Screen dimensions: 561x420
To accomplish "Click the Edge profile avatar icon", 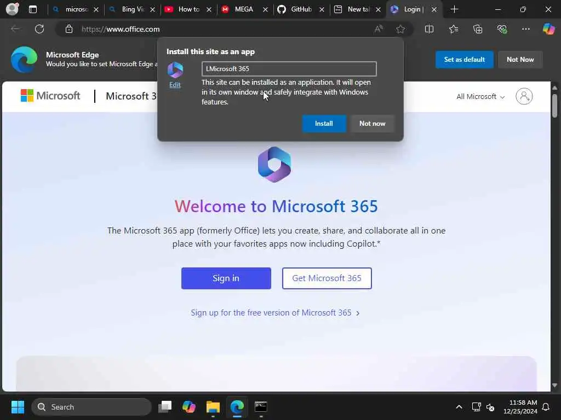I will [x=12, y=9].
